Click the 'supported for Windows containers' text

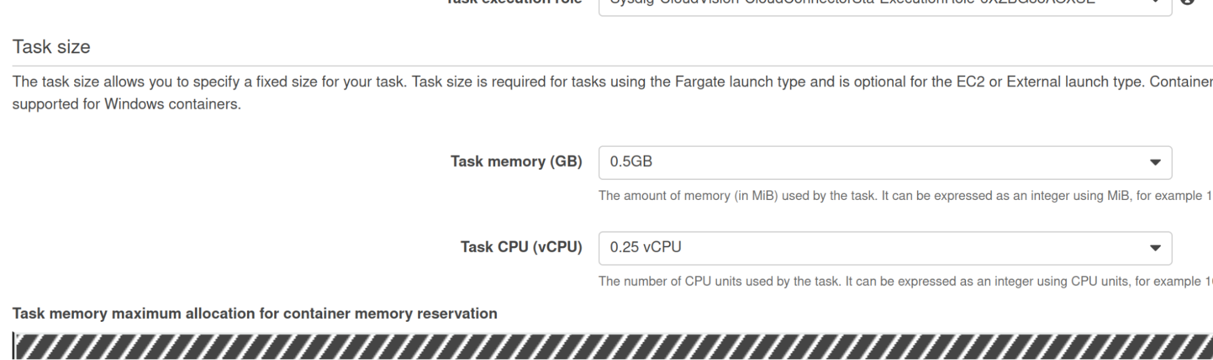point(126,104)
